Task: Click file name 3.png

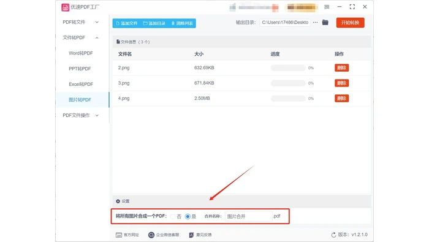Action: click(x=124, y=83)
